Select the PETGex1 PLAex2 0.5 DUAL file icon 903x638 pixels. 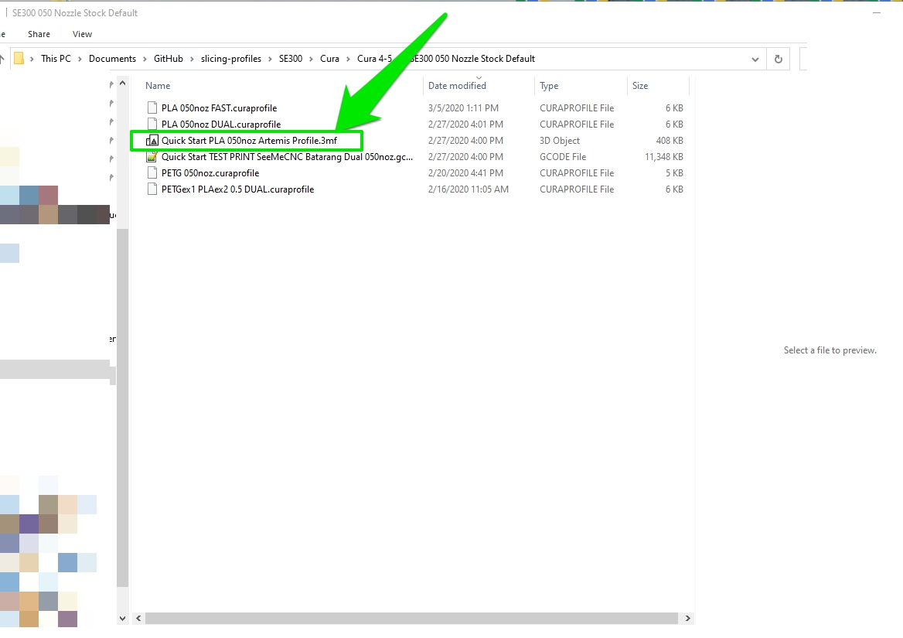152,189
